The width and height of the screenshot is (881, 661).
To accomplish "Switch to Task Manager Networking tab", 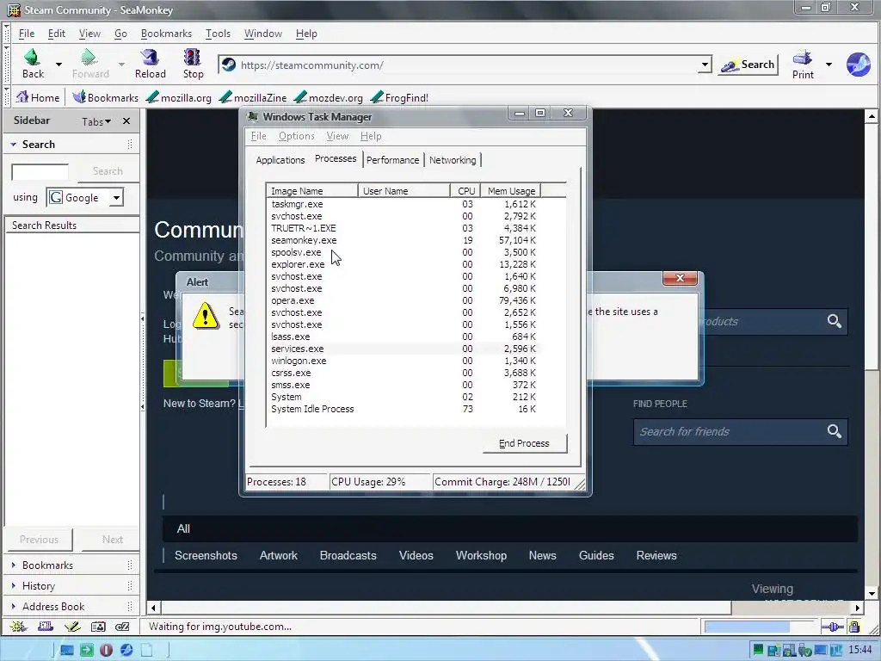I will (453, 160).
